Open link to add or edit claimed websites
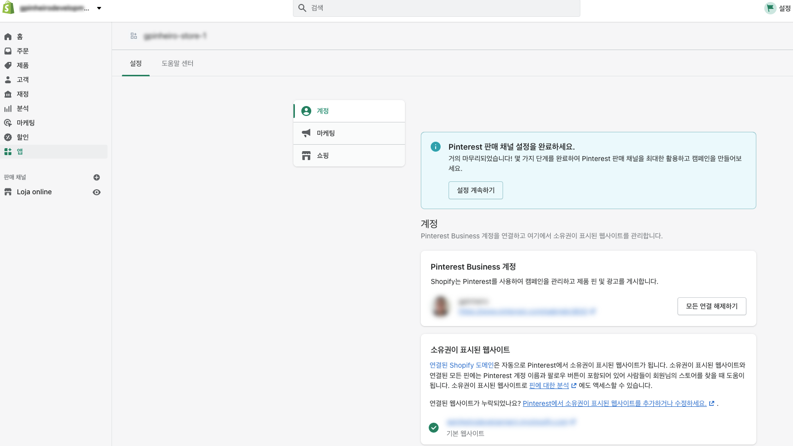The width and height of the screenshot is (793, 446). [615, 403]
